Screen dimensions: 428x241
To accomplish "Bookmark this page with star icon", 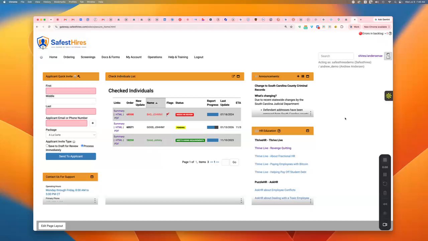I will (x=291, y=27).
